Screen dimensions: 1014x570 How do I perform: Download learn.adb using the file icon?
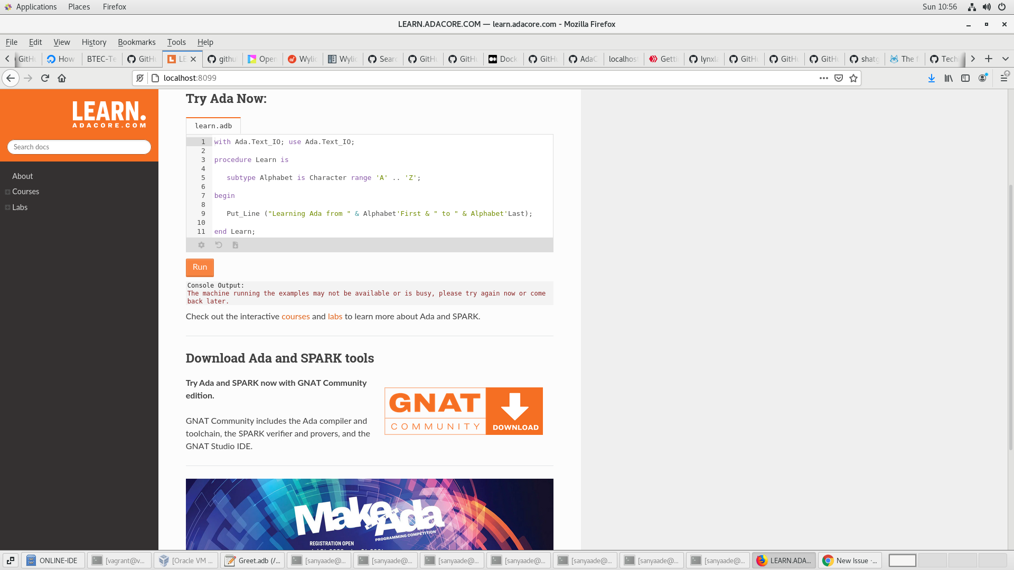tap(236, 245)
